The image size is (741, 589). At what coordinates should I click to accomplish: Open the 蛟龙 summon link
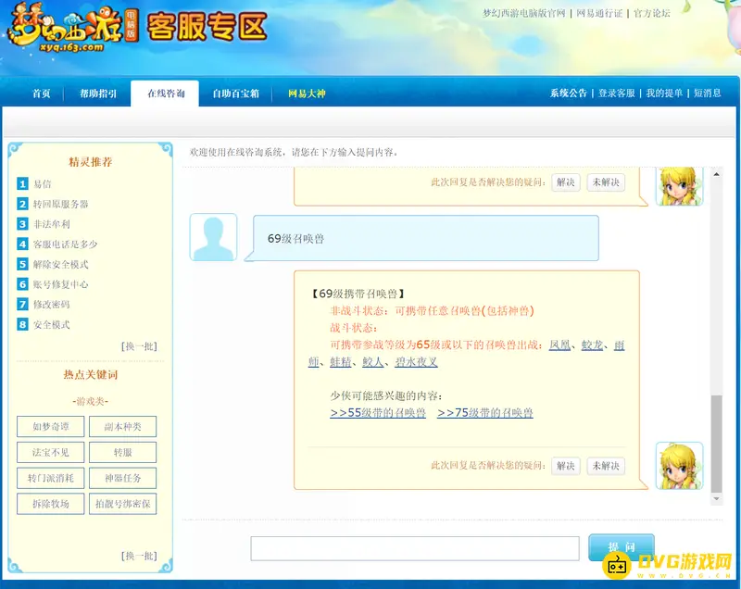592,345
